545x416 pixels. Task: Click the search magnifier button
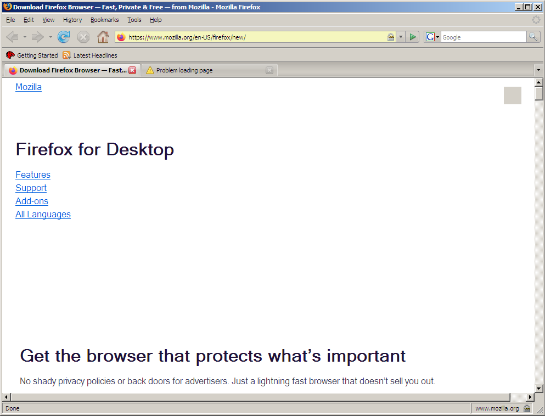tap(533, 37)
